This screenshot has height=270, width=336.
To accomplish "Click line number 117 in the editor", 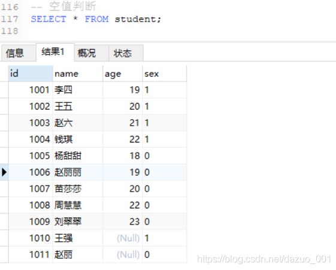I will click(10, 19).
